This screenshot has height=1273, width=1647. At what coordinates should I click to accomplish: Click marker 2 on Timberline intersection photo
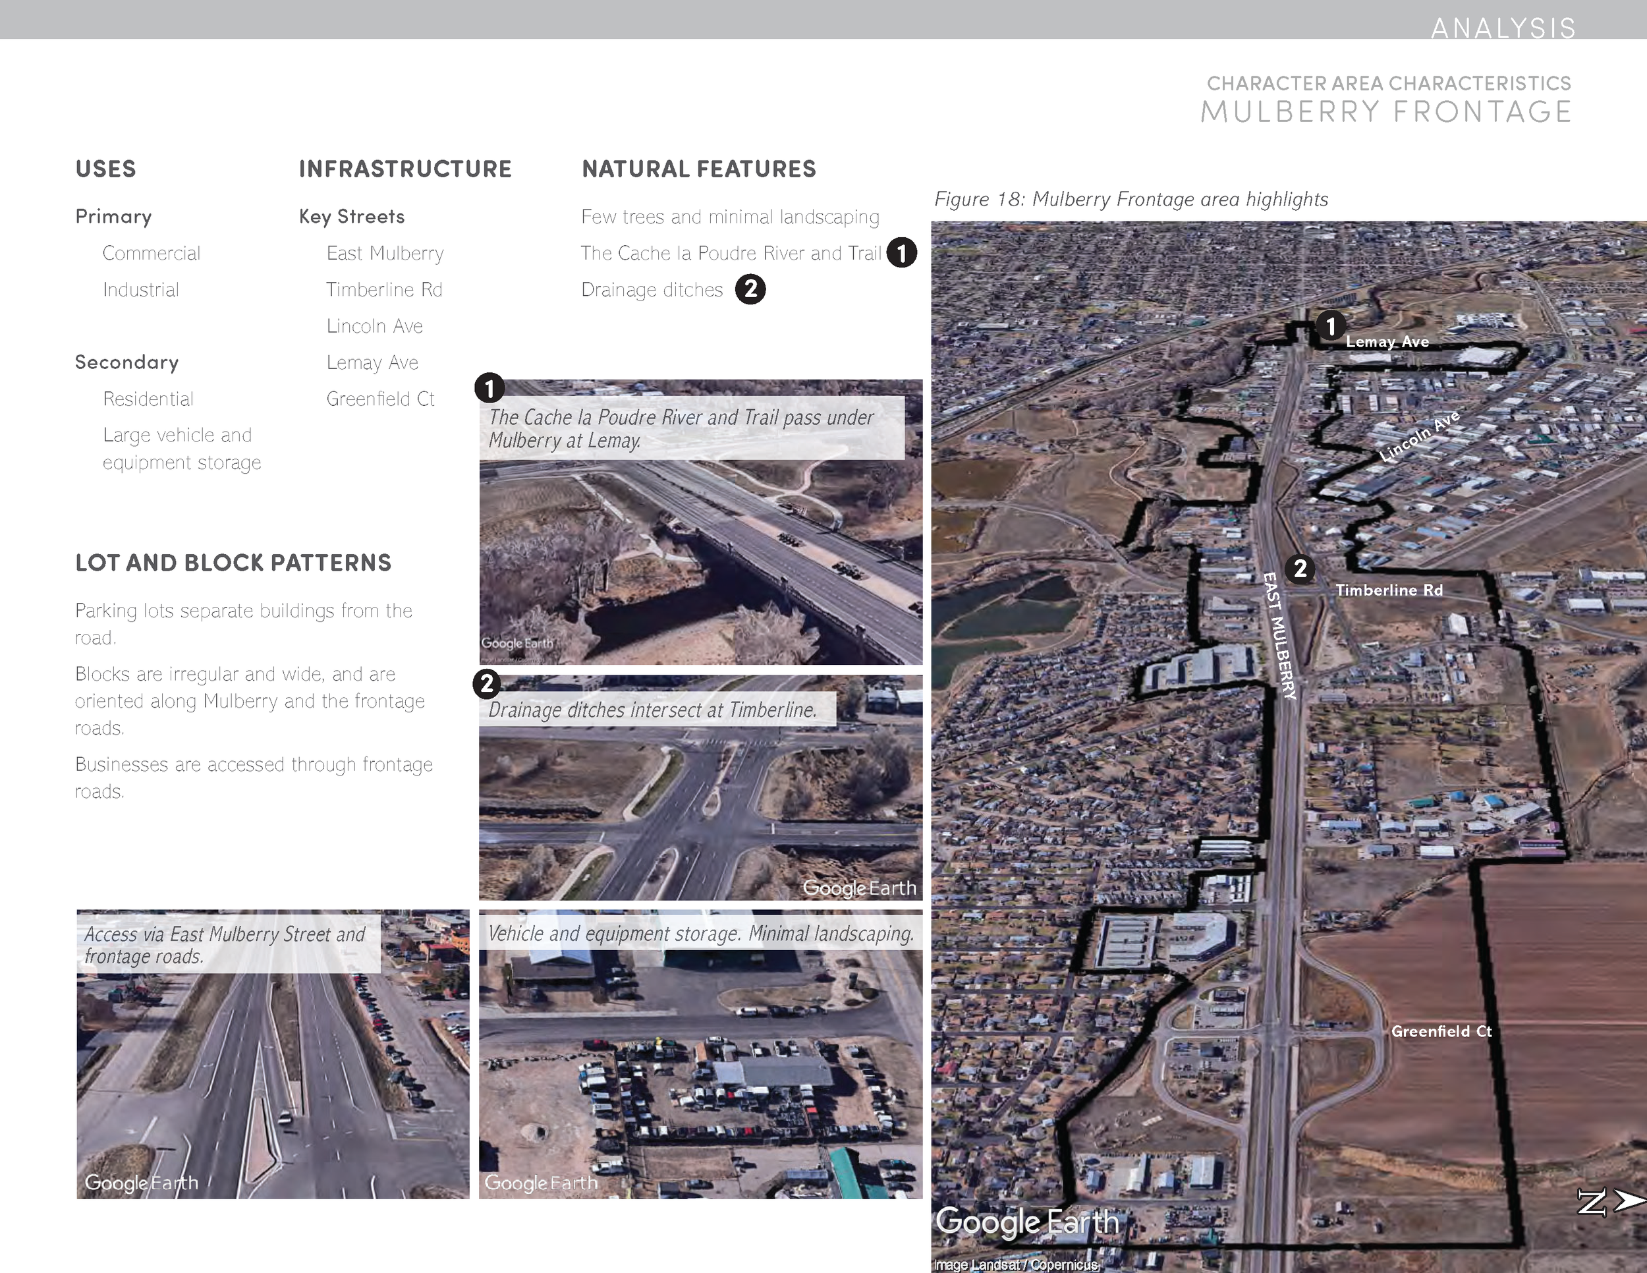pos(486,684)
